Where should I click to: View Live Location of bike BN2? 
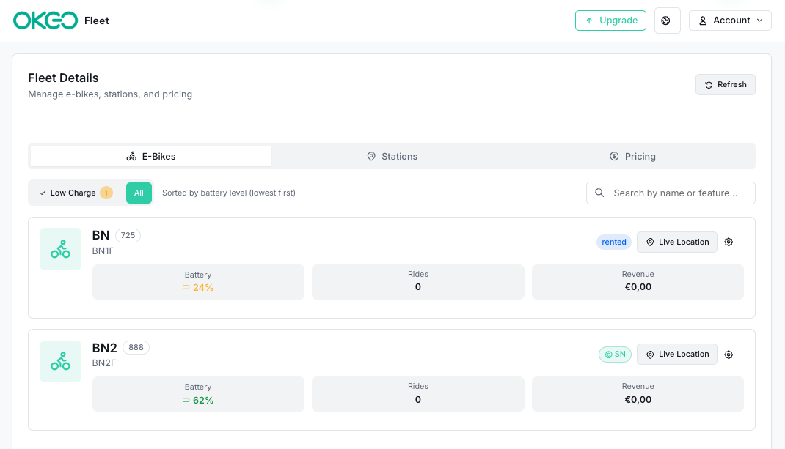676,355
